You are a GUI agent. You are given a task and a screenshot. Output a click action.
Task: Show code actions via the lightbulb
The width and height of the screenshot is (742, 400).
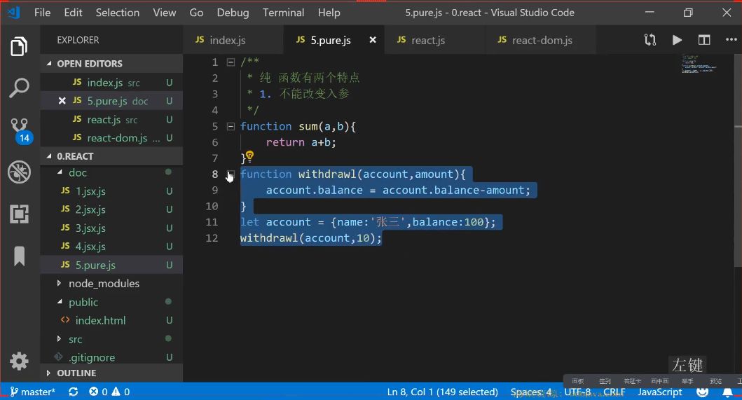[x=249, y=156]
